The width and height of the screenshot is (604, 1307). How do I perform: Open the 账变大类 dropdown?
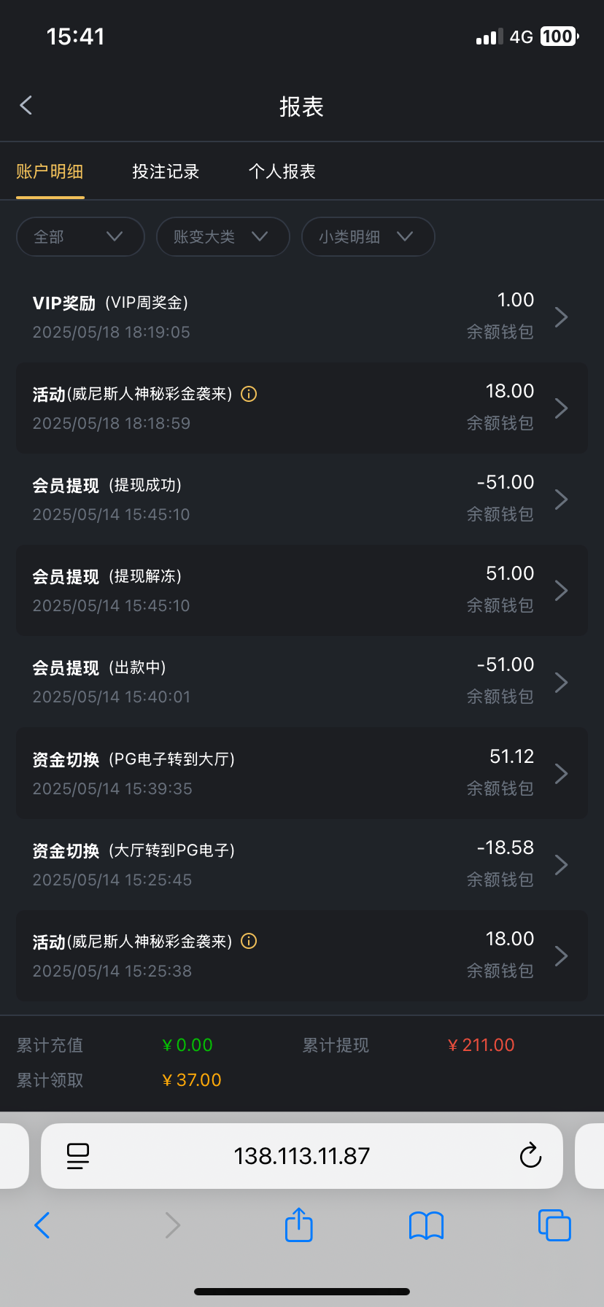222,236
